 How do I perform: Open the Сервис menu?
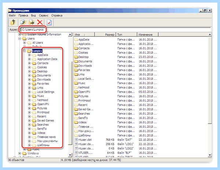click(44, 15)
